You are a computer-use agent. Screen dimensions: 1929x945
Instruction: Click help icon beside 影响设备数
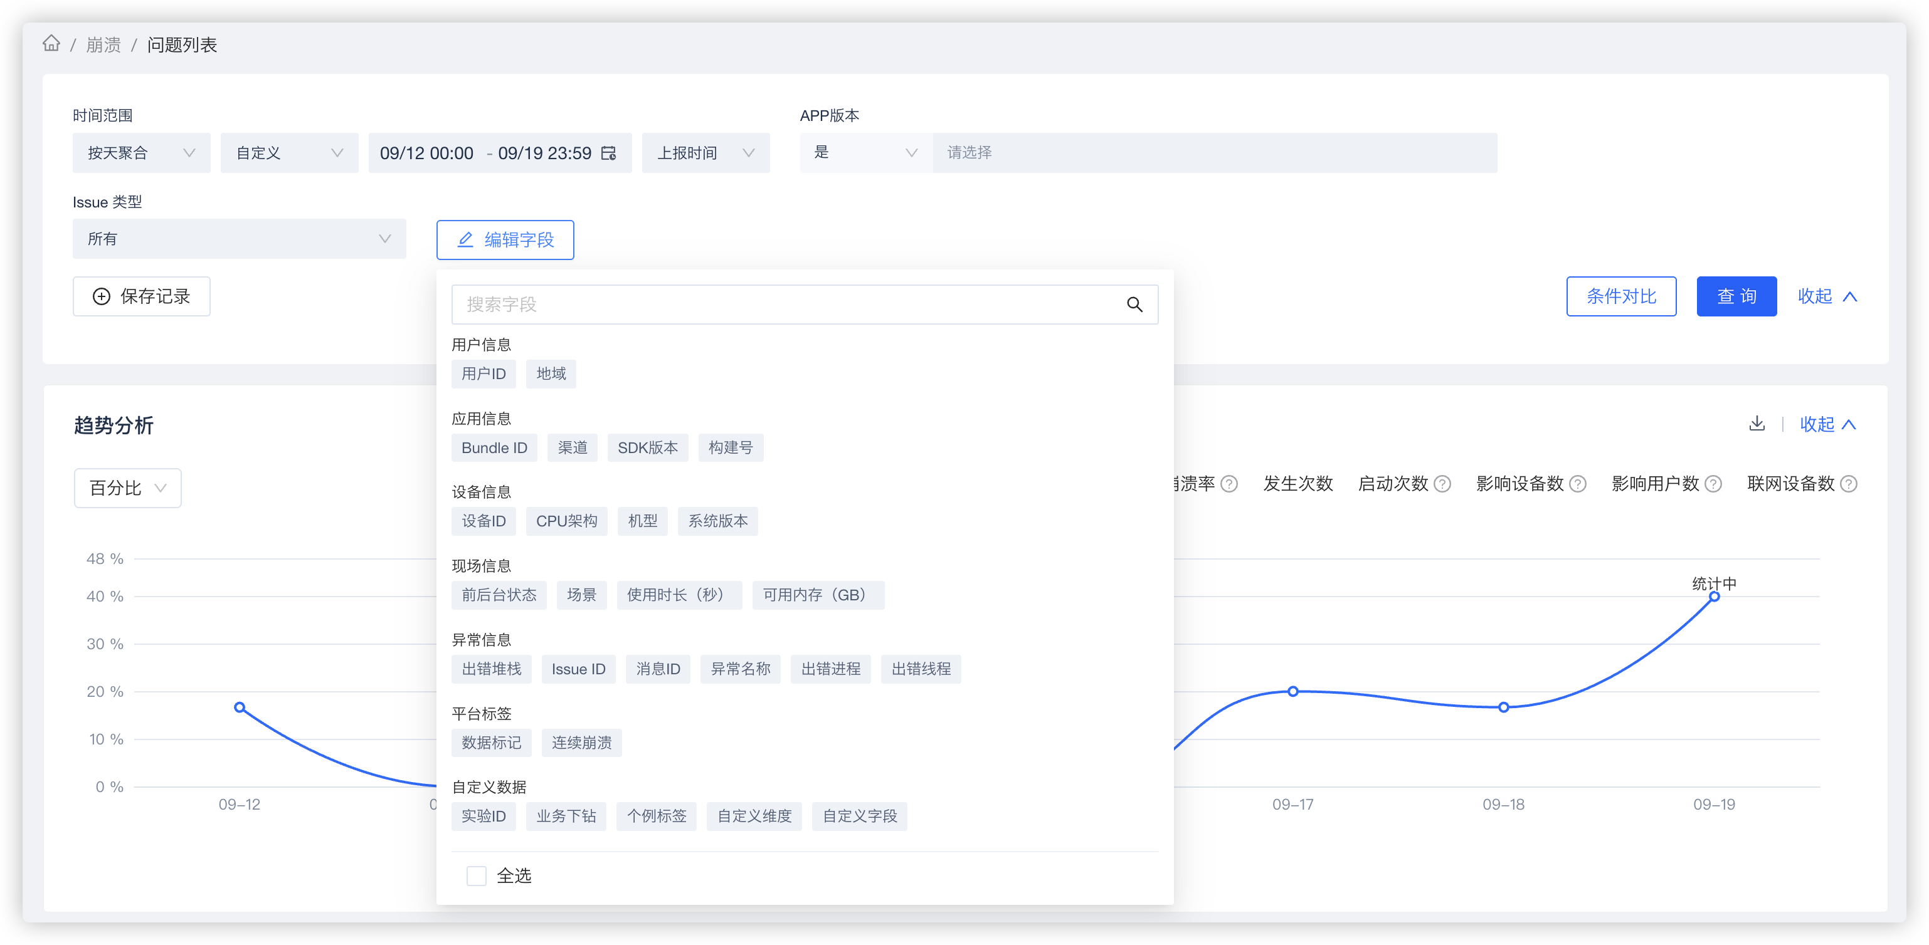click(1578, 484)
